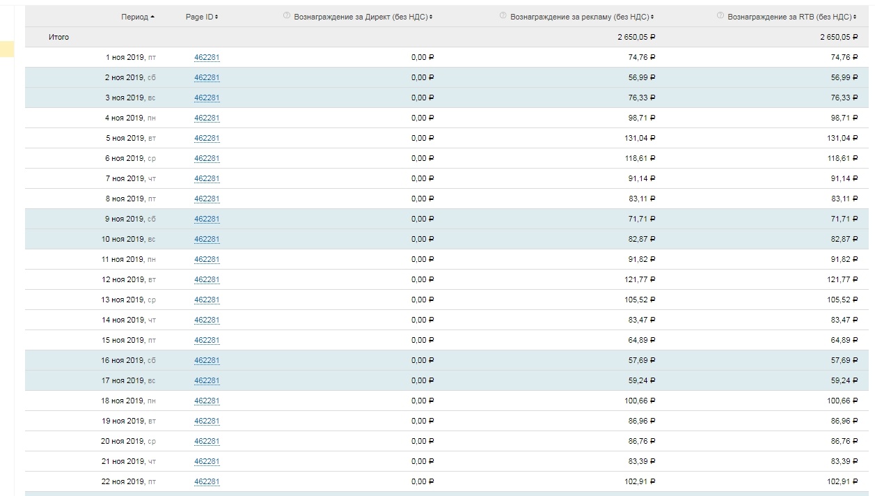875x496 pixels.
Task: Click 118,61 ₽ in the реклама column
Action: (640, 158)
